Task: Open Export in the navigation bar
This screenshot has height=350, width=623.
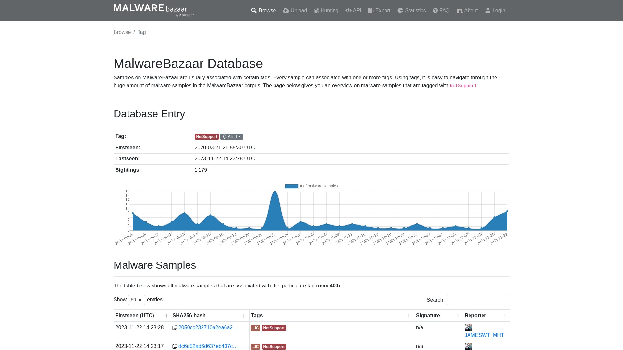Action: (x=379, y=11)
